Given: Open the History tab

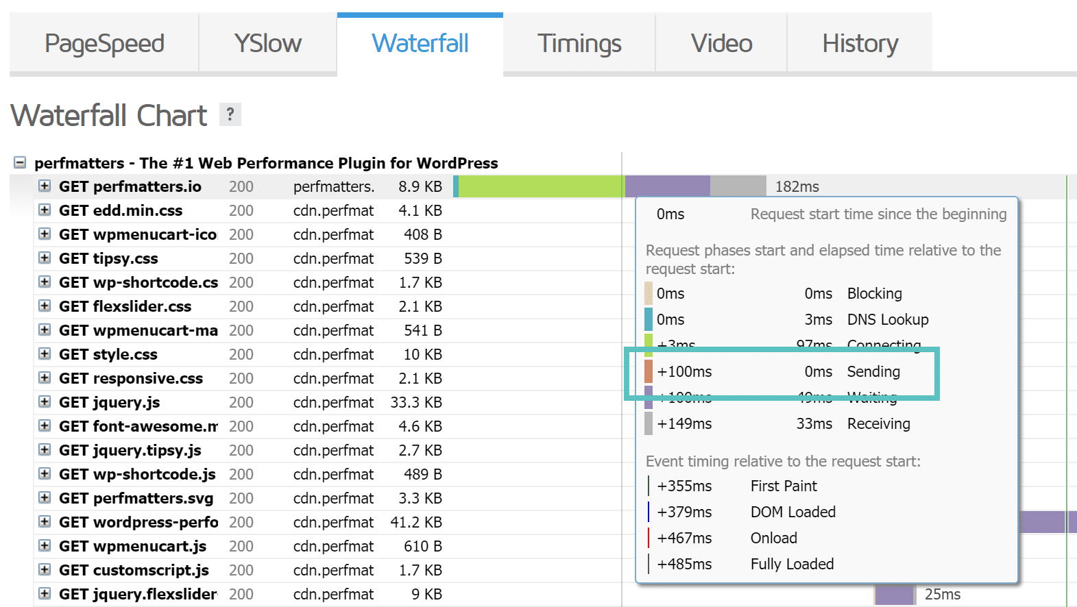Looking at the screenshot, I should (x=860, y=44).
